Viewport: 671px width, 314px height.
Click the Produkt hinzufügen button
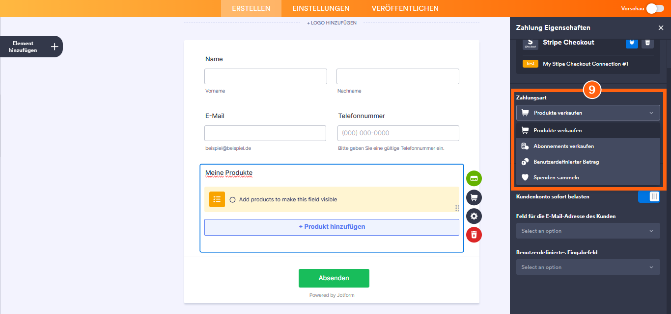[x=332, y=227]
